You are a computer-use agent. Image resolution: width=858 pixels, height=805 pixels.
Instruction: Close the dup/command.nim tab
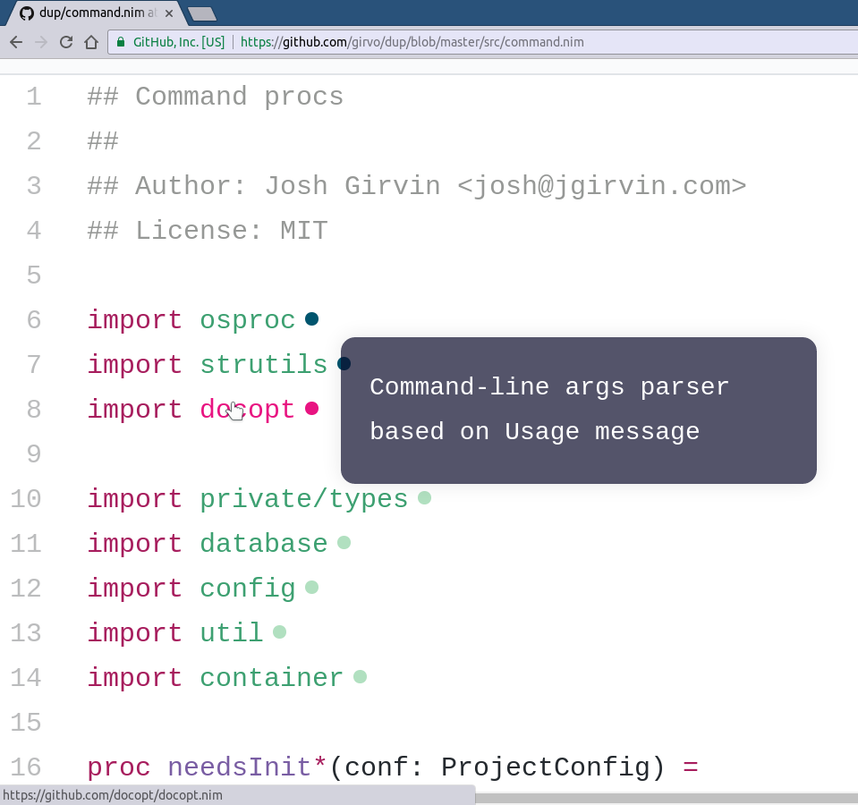pos(169,13)
